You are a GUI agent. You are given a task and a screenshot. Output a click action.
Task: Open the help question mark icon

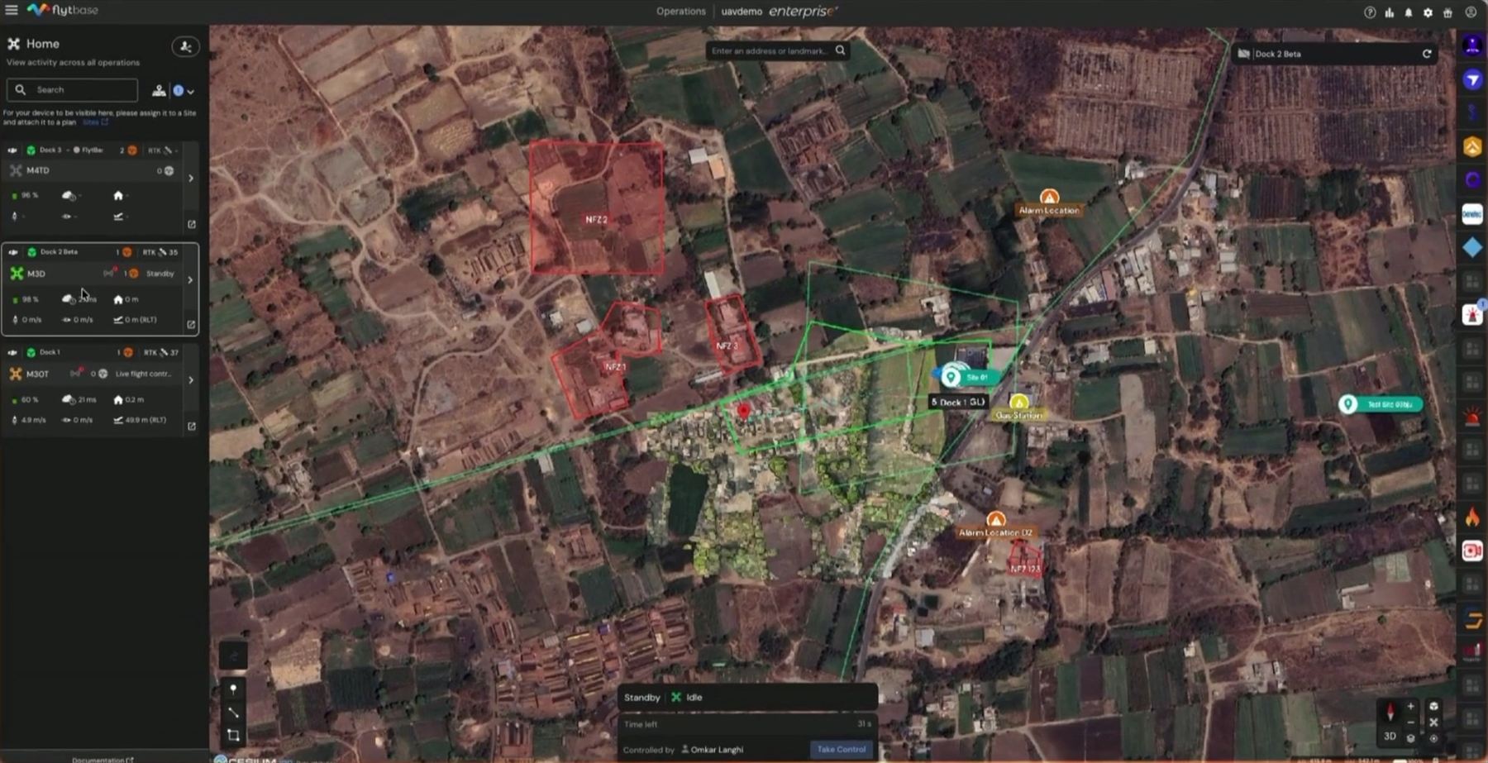pyautogui.click(x=1370, y=12)
